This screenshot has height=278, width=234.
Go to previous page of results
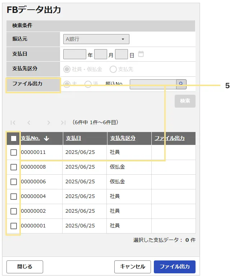(x=29, y=123)
